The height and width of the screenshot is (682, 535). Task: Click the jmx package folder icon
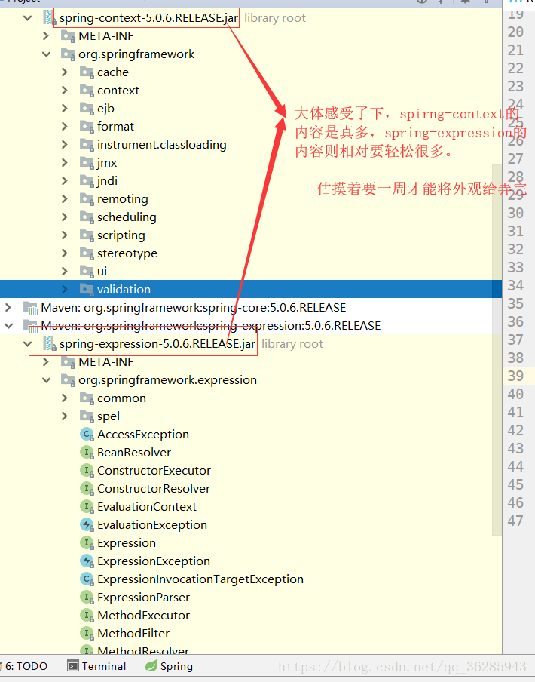coord(87,163)
